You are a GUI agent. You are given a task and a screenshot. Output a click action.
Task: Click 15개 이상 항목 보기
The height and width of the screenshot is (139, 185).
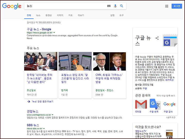pos(166,95)
